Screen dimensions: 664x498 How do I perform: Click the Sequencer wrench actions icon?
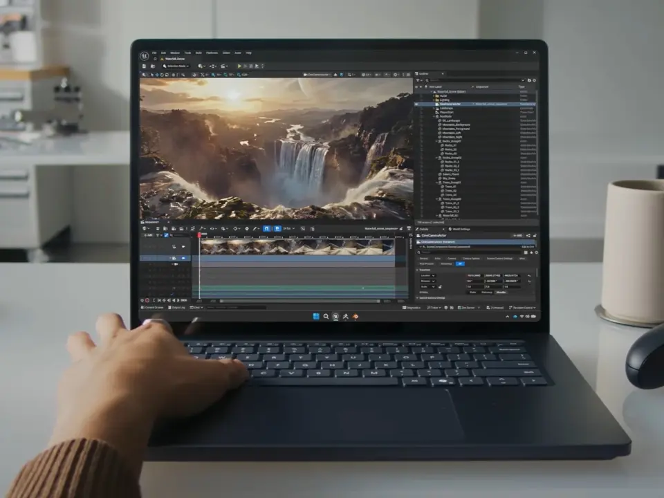201,229
